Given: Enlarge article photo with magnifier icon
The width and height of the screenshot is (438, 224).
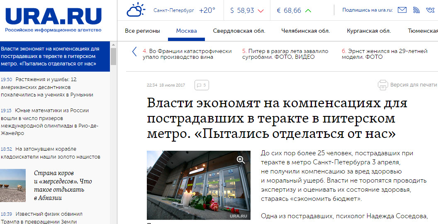Looking at the screenshot, I should tap(241, 160).
